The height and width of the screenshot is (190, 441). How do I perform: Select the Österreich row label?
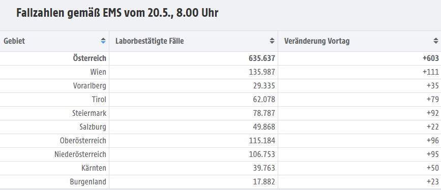(x=90, y=58)
